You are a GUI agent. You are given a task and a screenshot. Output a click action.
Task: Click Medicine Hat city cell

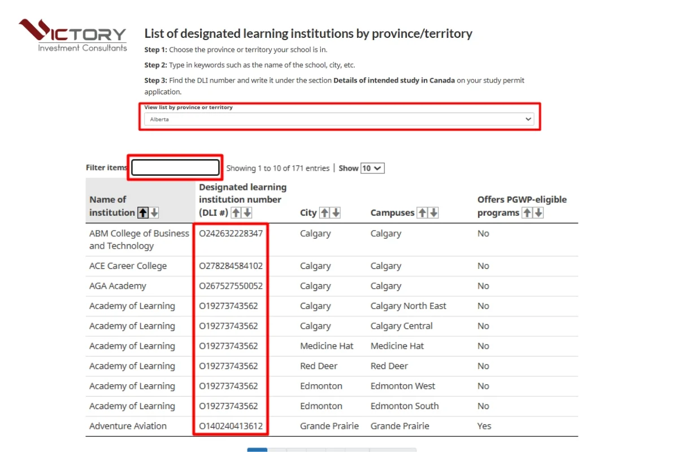coord(327,346)
